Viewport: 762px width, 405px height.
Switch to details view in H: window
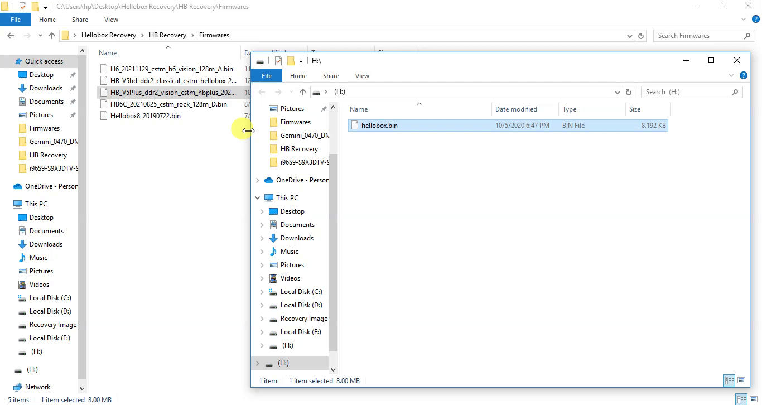coord(729,380)
